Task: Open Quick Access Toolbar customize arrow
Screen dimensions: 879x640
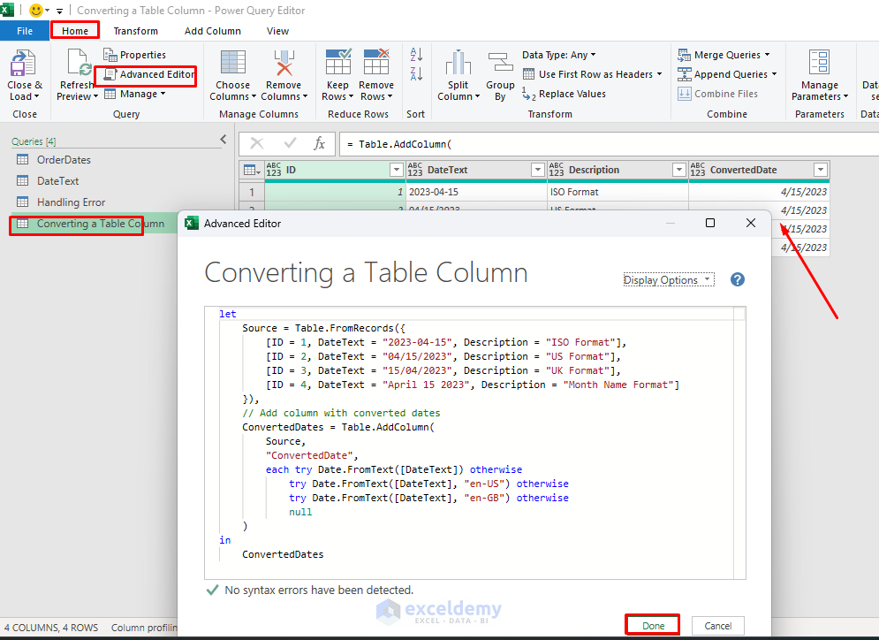Action: tap(59, 11)
